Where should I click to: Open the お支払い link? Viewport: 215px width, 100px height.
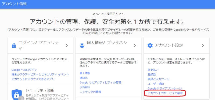[x=153, y=70]
